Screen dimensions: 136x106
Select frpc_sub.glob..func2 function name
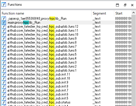[42, 66]
